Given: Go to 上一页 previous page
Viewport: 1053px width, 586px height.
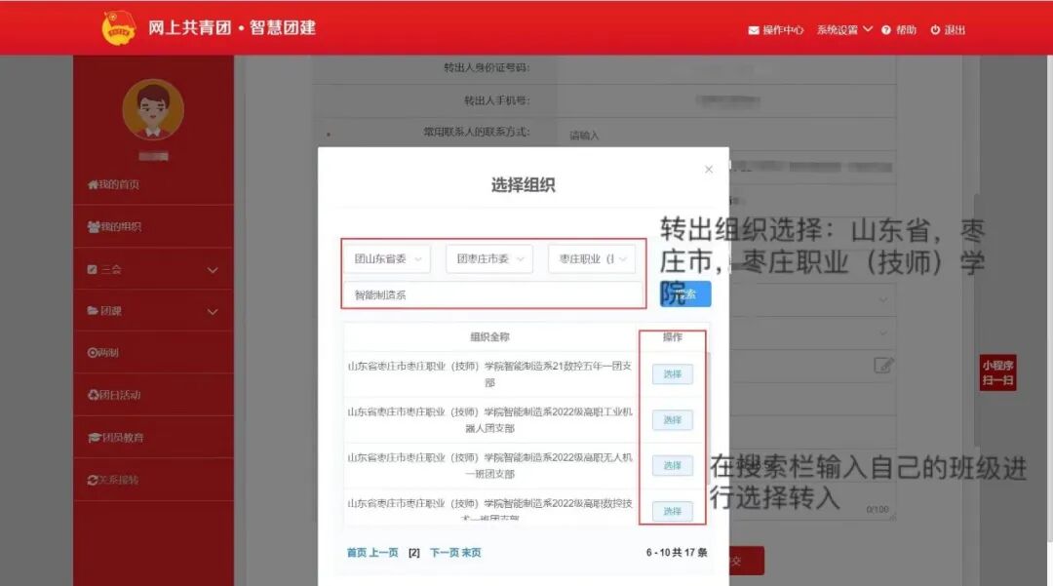Looking at the screenshot, I should pyautogui.click(x=383, y=553).
